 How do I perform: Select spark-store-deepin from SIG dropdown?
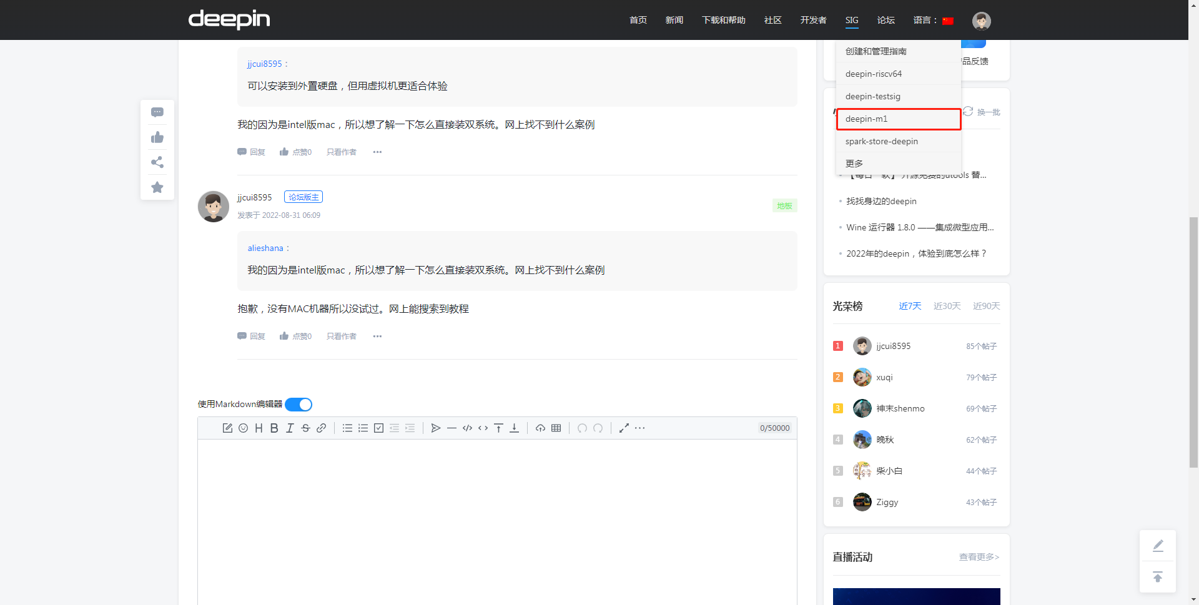899,141
